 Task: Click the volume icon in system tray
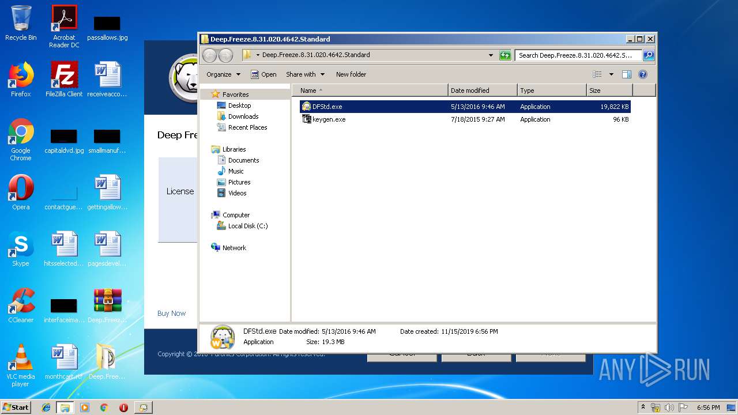(669, 408)
